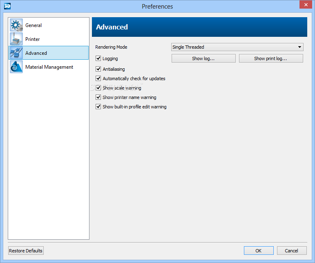This screenshot has height=263, width=315.
Task: Switch to Material Management section
Action: (x=49, y=67)
